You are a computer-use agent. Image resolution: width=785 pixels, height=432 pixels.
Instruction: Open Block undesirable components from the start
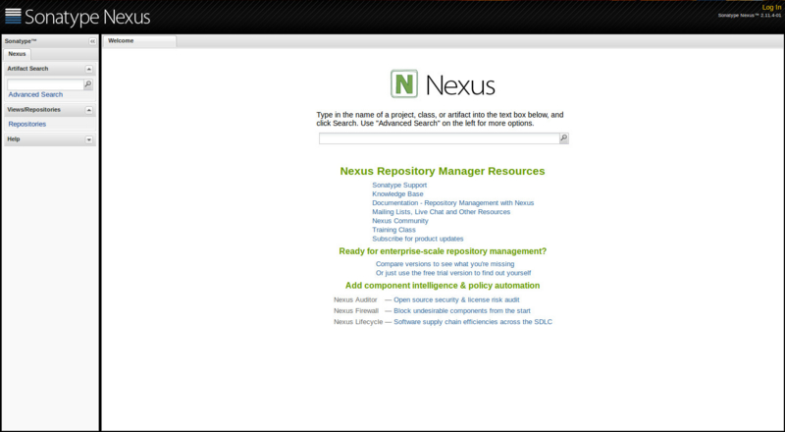coord(462,310)
